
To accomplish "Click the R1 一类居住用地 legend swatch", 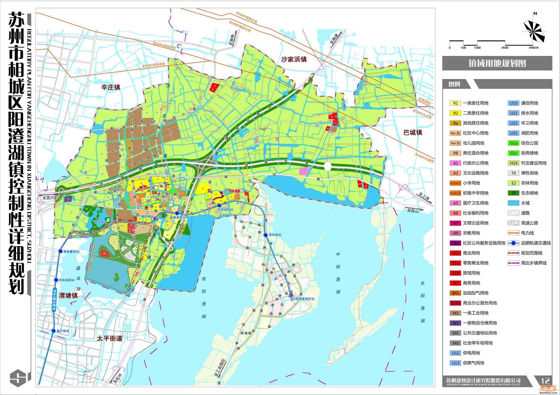I will (x=455, y=103).
